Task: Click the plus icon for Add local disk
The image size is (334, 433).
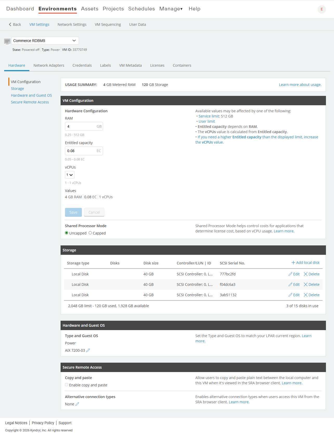Action: (293, 263)
